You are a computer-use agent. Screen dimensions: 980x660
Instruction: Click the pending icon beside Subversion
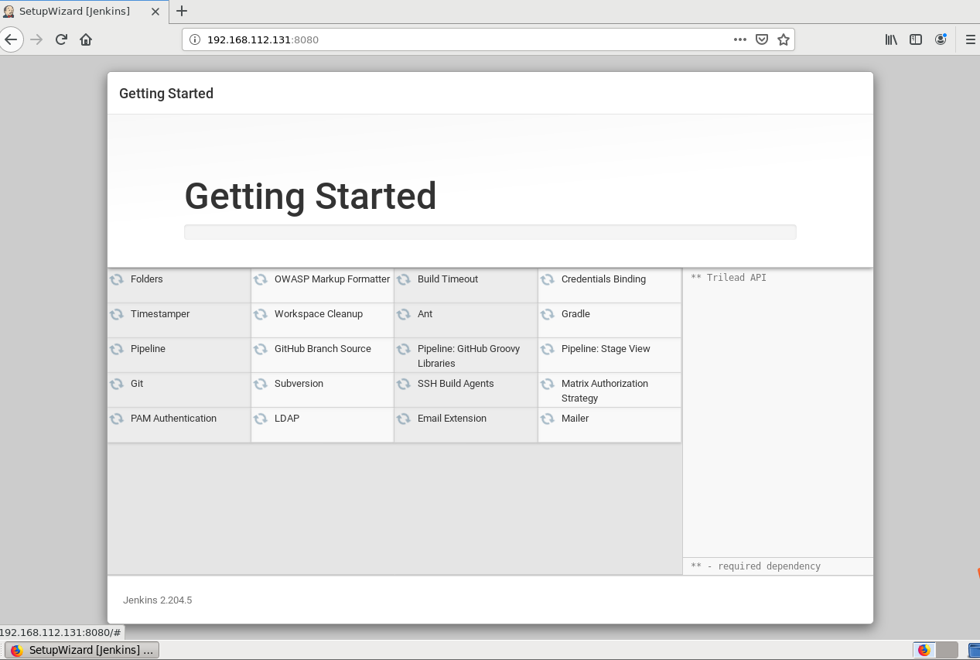pyautogui.click(x=261, y=384)
